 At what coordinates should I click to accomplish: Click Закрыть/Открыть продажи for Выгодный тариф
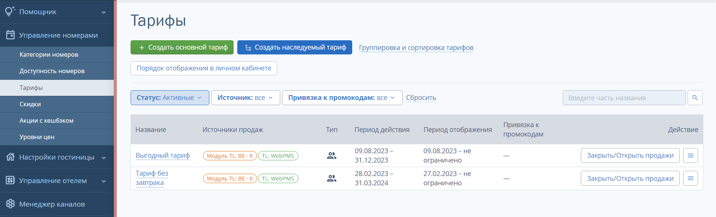tap(630, 155)
